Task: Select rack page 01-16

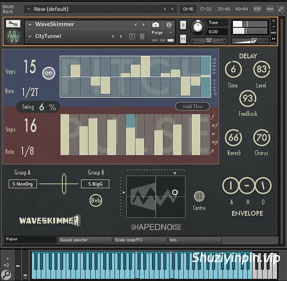Action: point(188,9)
